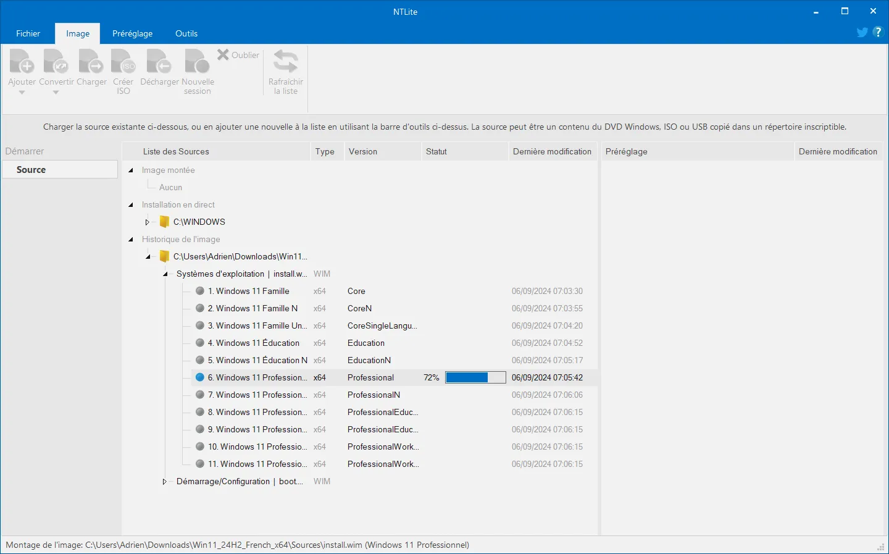Click status dot of 2. Windows 11 Famille N
The height and width of the screenshot is (554, 889).
click(200, 308)
